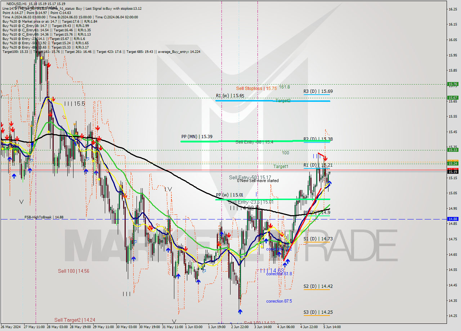Click the 'I I I 14.63' wave label
Image resolution: width=461 pixels, height=331 pixels.
272,271
